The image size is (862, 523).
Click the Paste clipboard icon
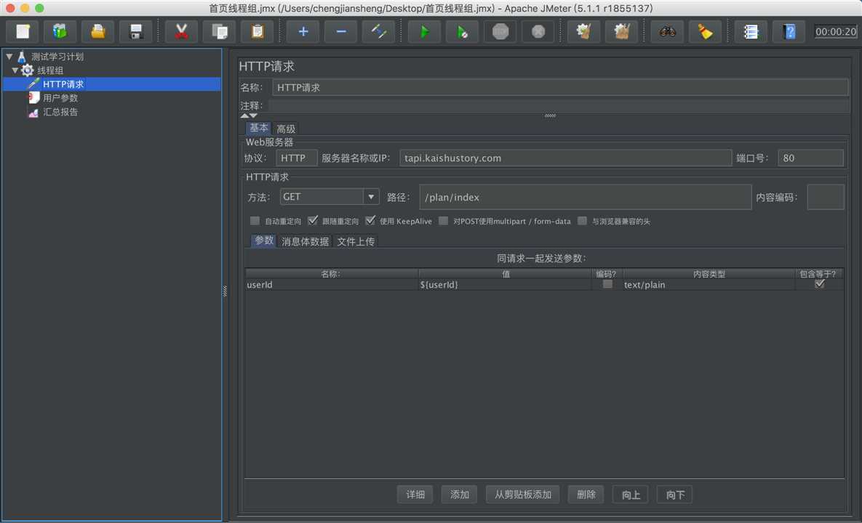[x=258, y=31]
